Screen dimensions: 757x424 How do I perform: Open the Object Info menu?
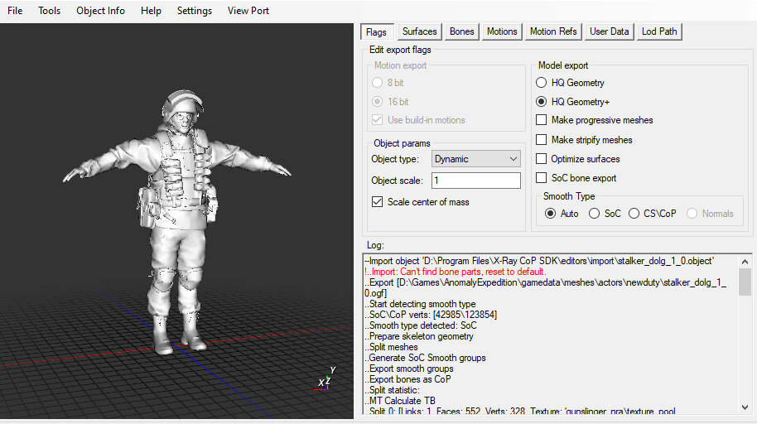click(x=100, y=11)
